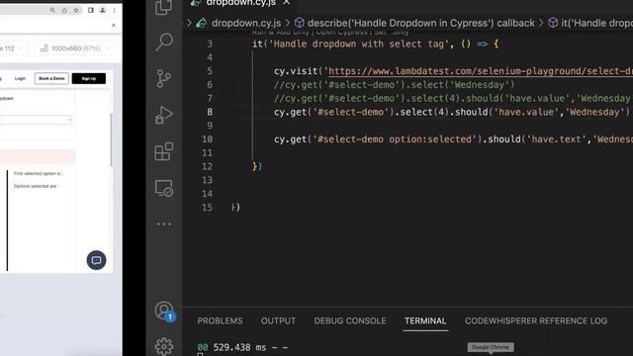
Task: Open the Remote Explorer view
Action: tap(164, 189)
